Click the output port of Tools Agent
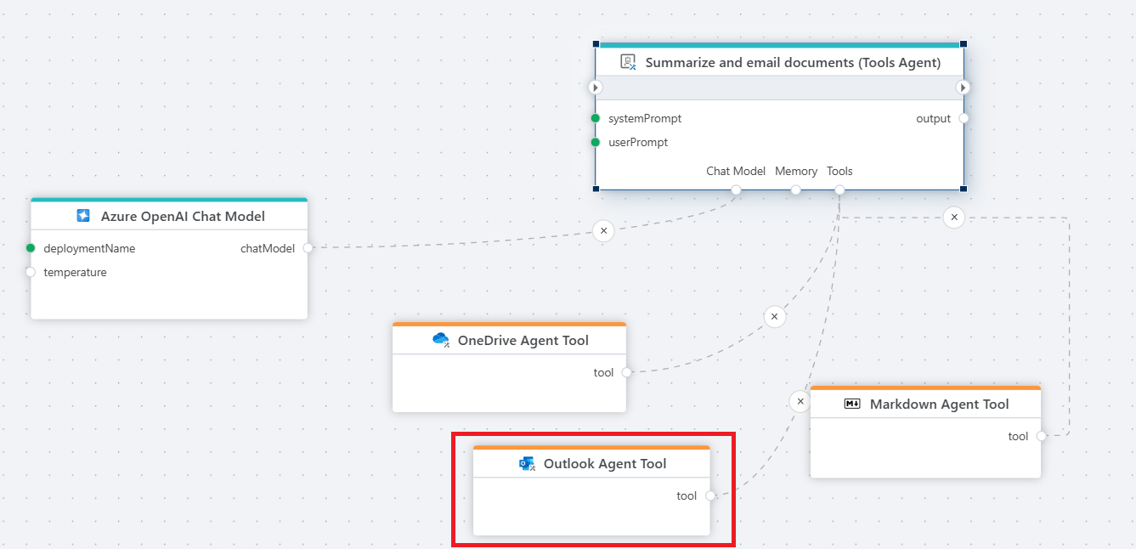 [964, 118]
